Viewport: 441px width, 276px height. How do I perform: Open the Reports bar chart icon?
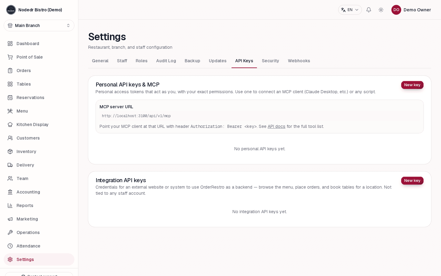(x=10, y=205)
